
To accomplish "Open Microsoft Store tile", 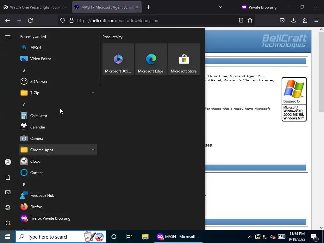I will (x=184, y=59).
